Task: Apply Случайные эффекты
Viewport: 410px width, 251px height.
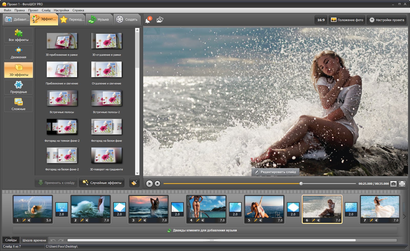Action: click(x=102, y=183)
